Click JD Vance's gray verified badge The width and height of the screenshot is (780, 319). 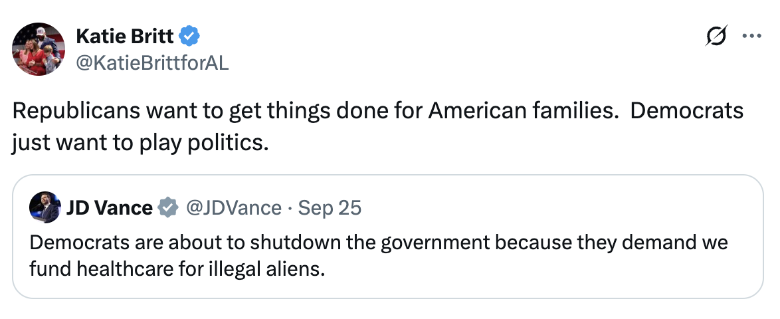coord(168,208)
